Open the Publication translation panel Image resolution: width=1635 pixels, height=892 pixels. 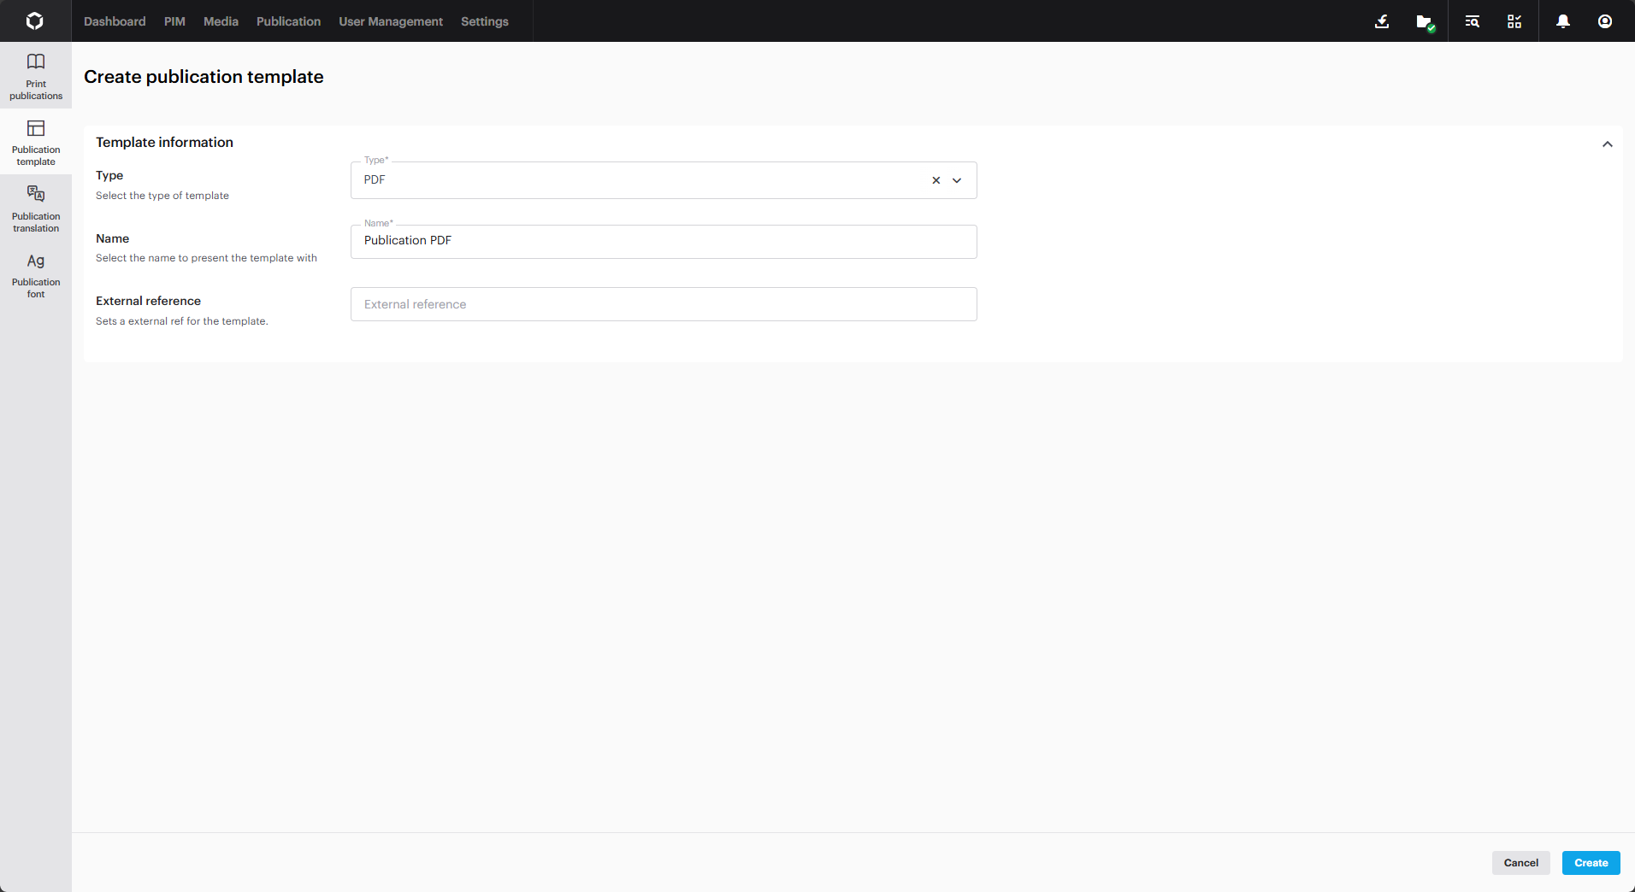(34, 208)
